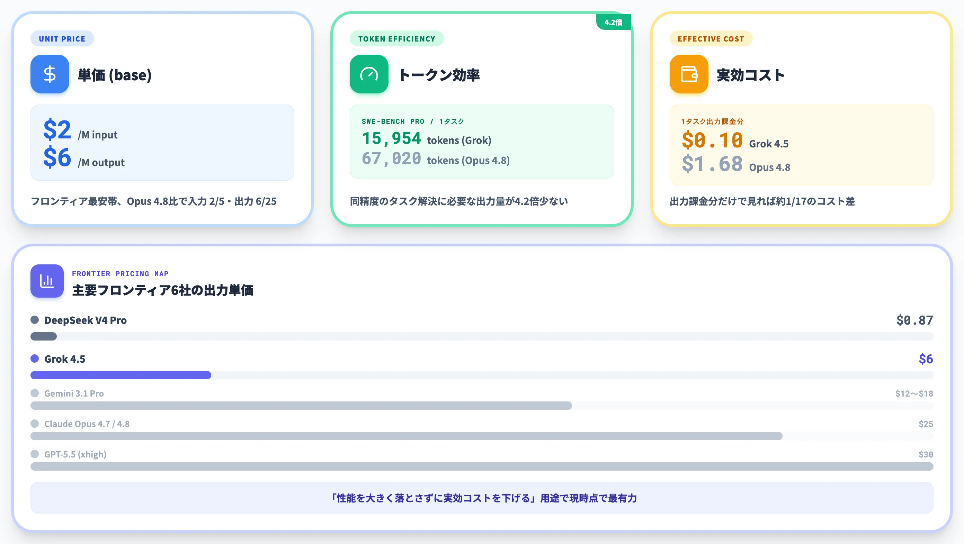Click the Opus 4.8 label in cost card
964x544 pixels.
pyautogui.click(x=770, y=167)
